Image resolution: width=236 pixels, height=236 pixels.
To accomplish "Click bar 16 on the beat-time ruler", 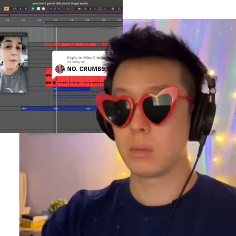I will [x=39, y=20].
